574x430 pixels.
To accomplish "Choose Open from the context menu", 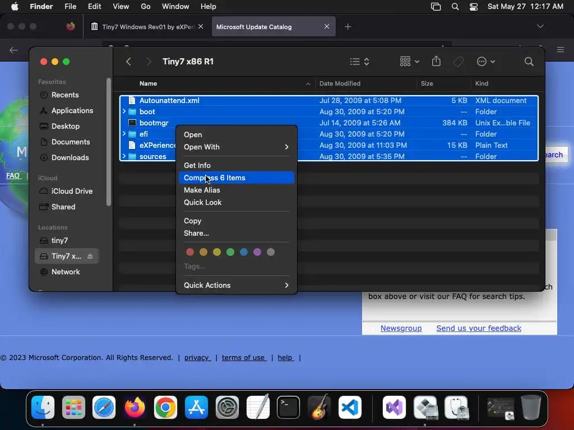I will (237, 134).
